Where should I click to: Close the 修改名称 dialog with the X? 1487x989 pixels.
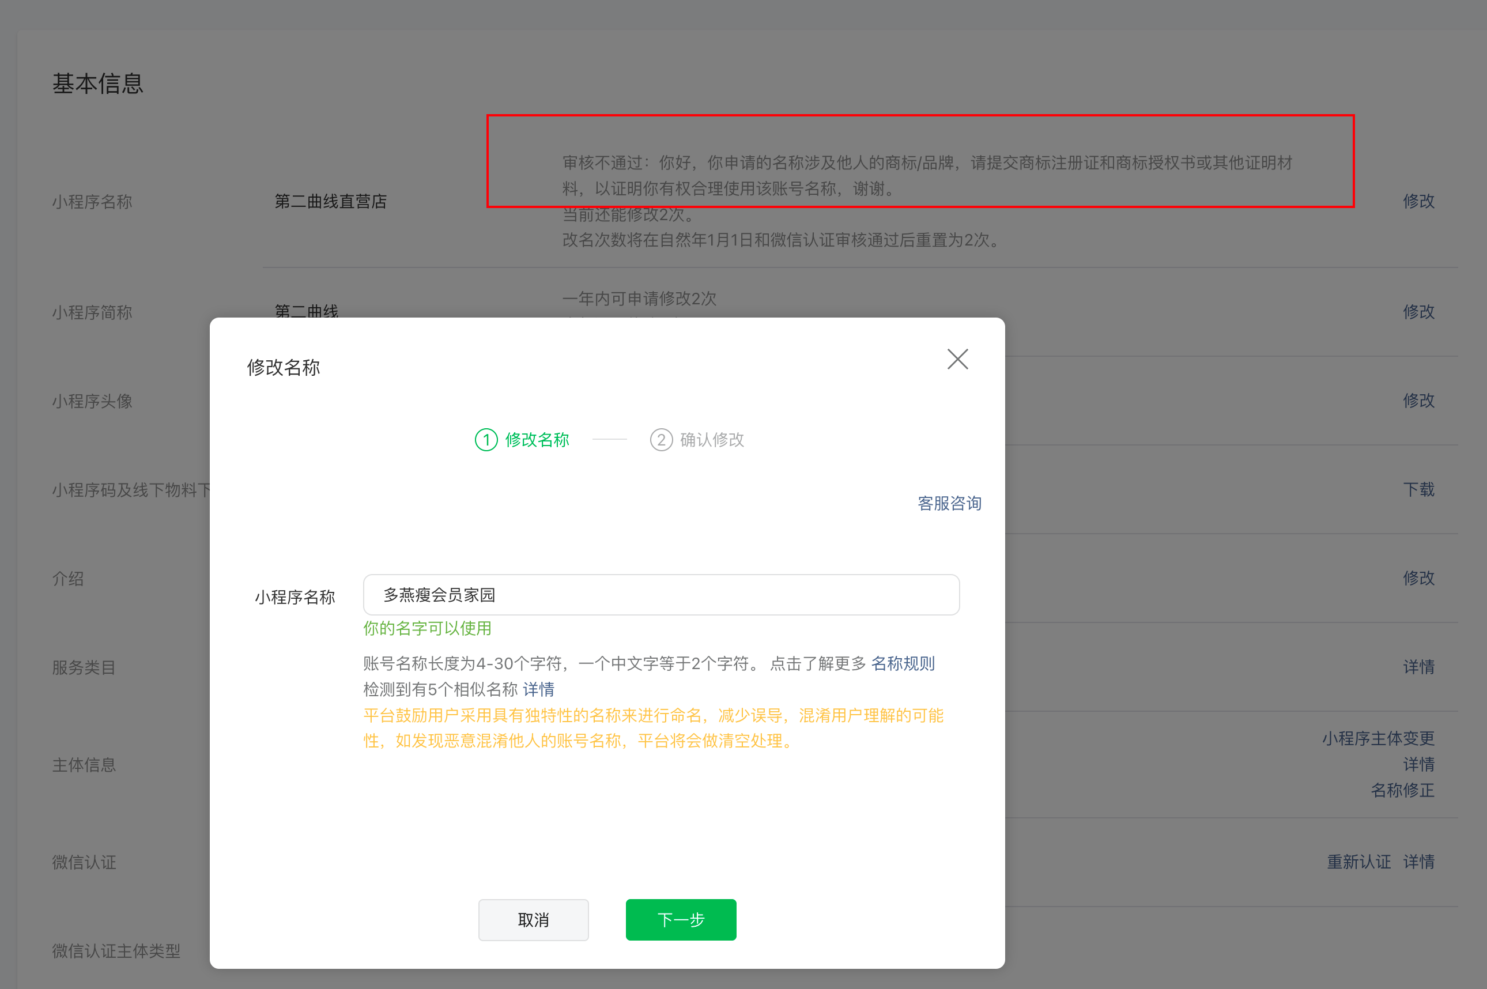coord(957,359)
